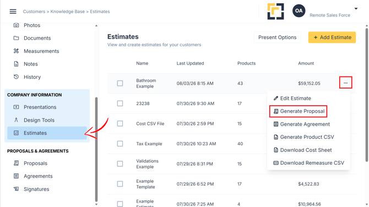Click the Photos camera icon
The height and width of the screenshot is (207, 369).
[x=16, y=25]
